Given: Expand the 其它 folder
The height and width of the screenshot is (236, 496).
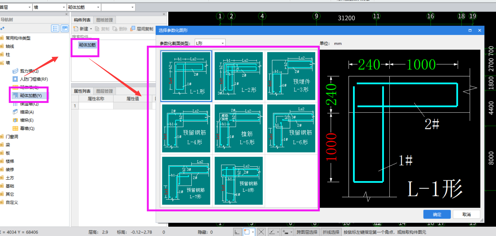Looking at the screenshot, I should [2, 194].
